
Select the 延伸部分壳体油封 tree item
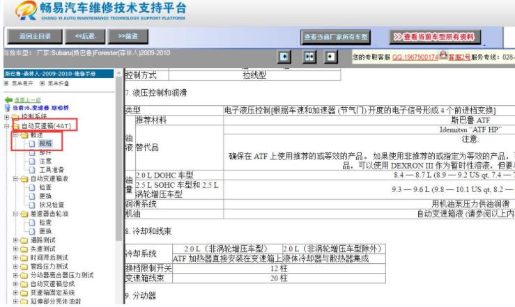56,301
